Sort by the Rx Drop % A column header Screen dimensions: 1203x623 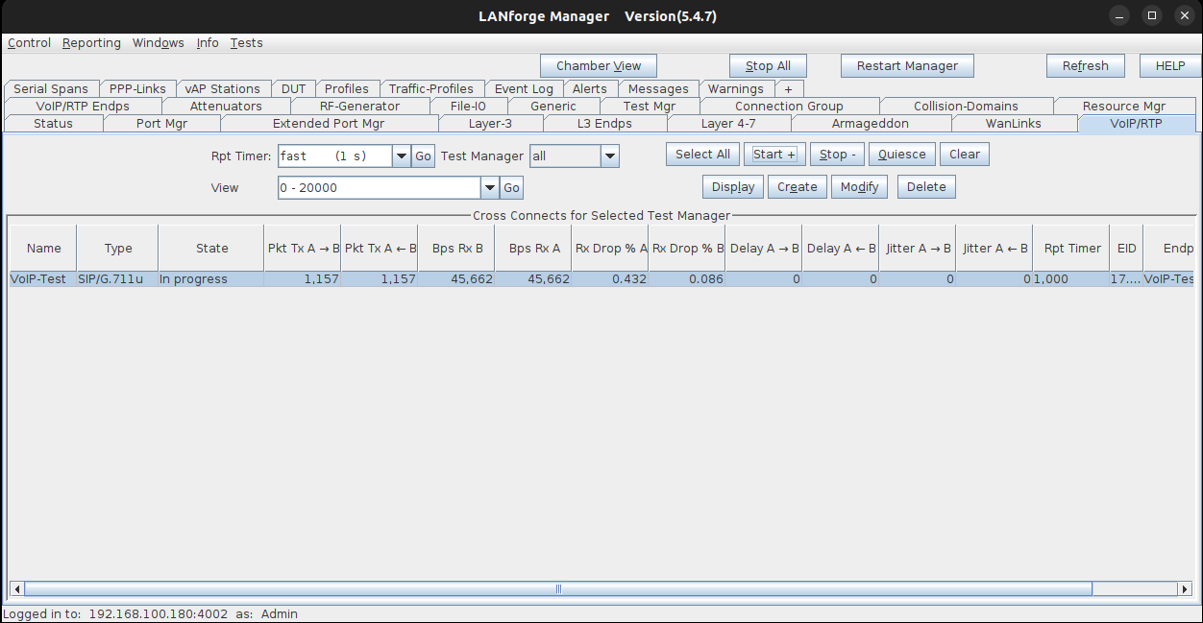(610, 249)
